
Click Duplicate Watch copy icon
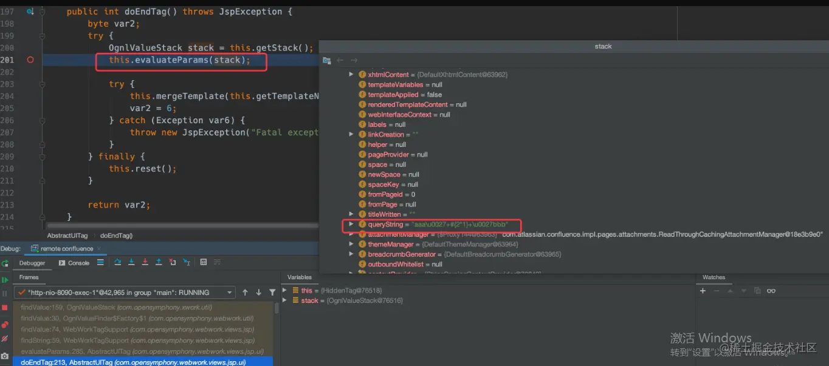757,291
